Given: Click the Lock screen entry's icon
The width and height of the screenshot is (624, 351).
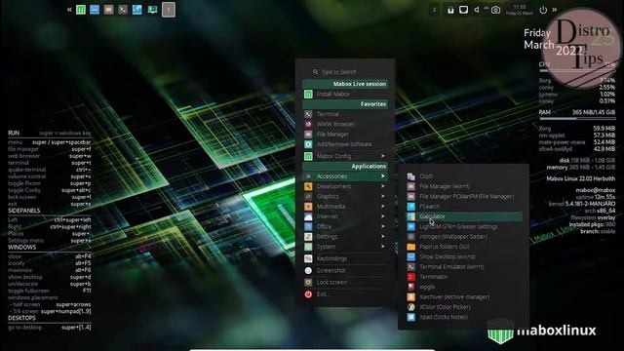Looking at the screenshot, I should pyautogui.click(x=308, y=282).
